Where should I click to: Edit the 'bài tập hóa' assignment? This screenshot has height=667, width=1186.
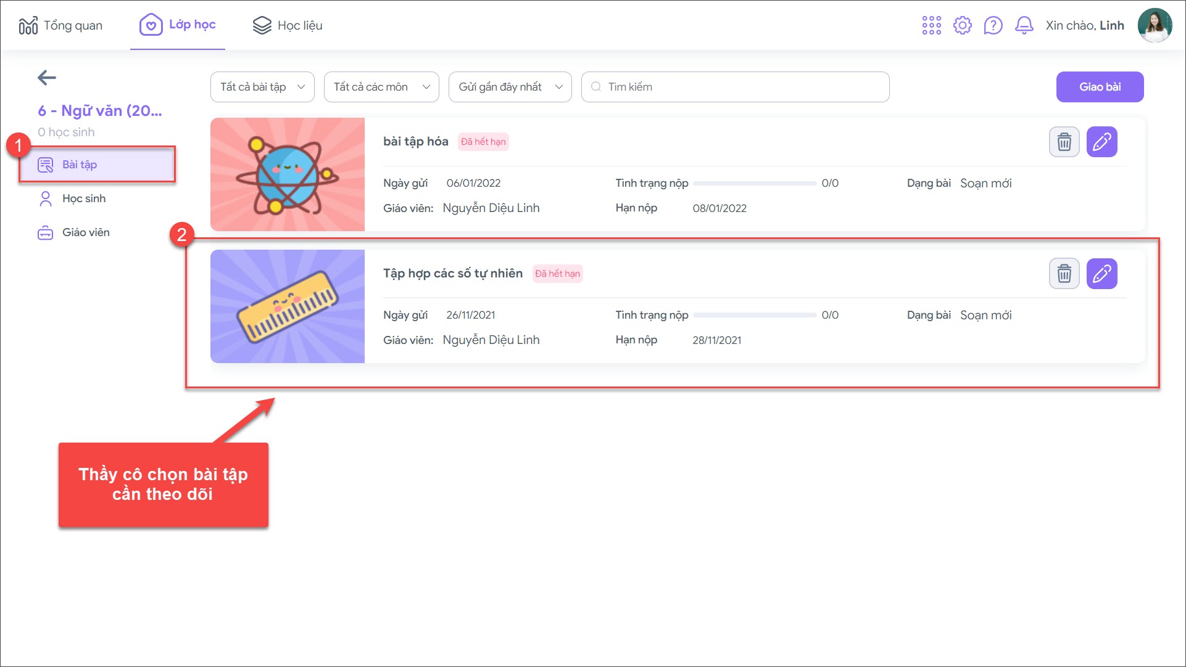tap(1101, 142)
